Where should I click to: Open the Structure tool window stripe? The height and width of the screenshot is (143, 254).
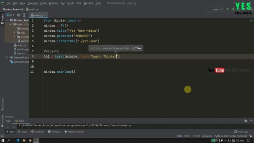coord(2,104)
